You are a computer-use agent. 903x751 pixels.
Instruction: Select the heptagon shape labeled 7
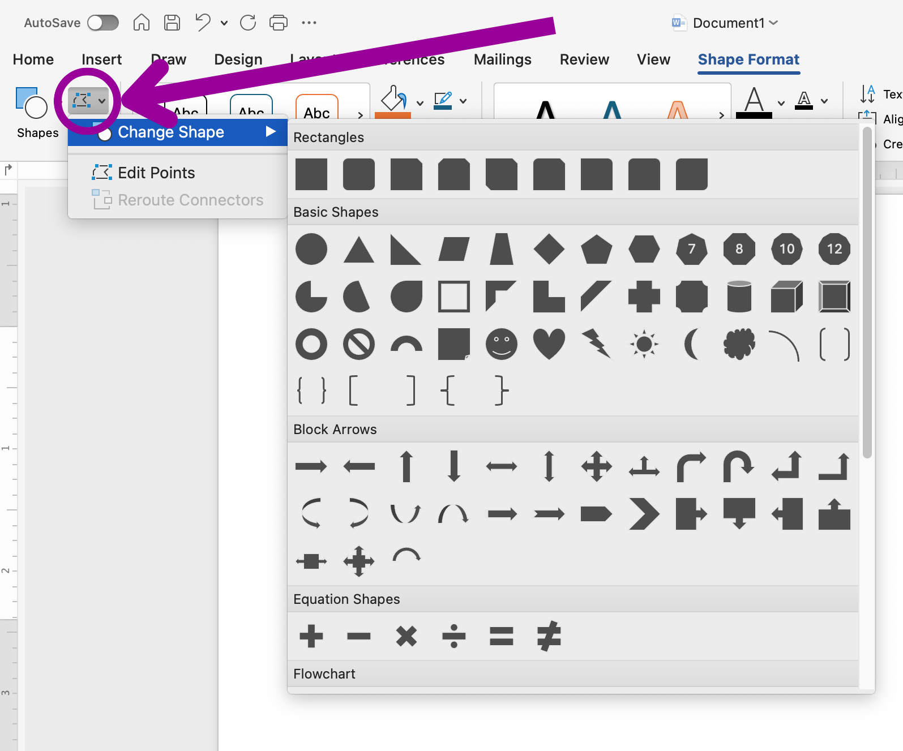(692, 249)
